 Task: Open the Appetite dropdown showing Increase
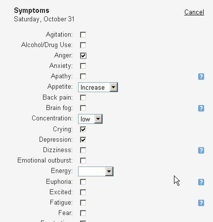click(98, 87)
